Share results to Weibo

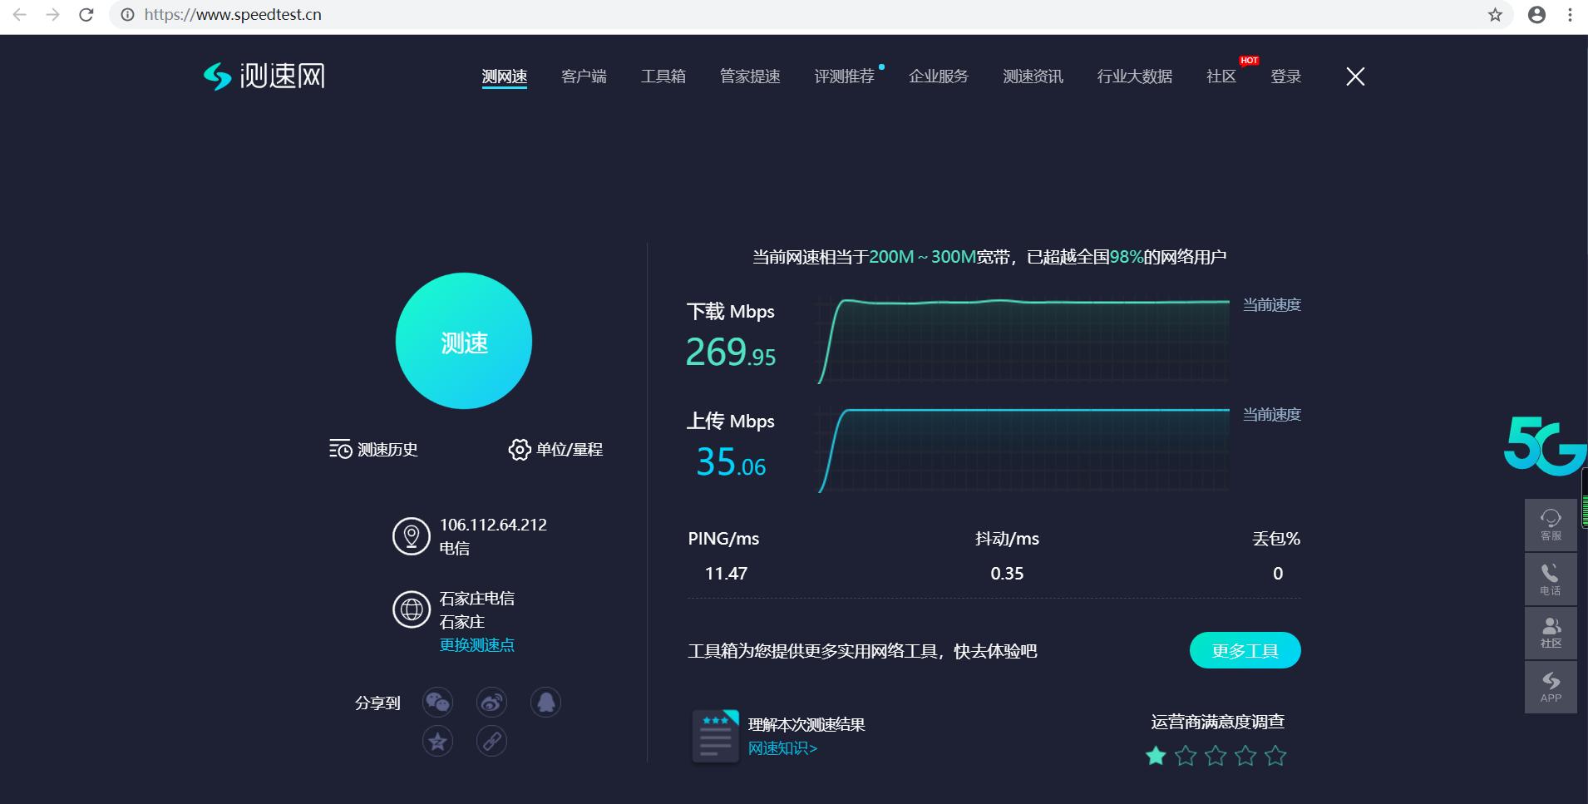click(492, 702)
